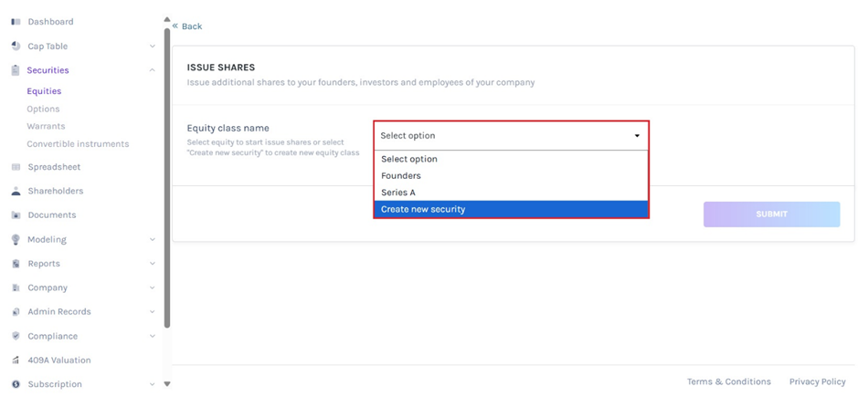Open the Privacy Policy link

pyautogui.click(x=817, y=381)
